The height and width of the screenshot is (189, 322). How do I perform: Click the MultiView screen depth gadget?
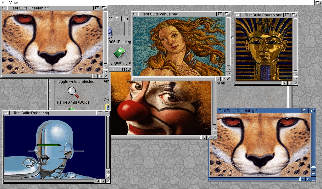tap(318, 3)
